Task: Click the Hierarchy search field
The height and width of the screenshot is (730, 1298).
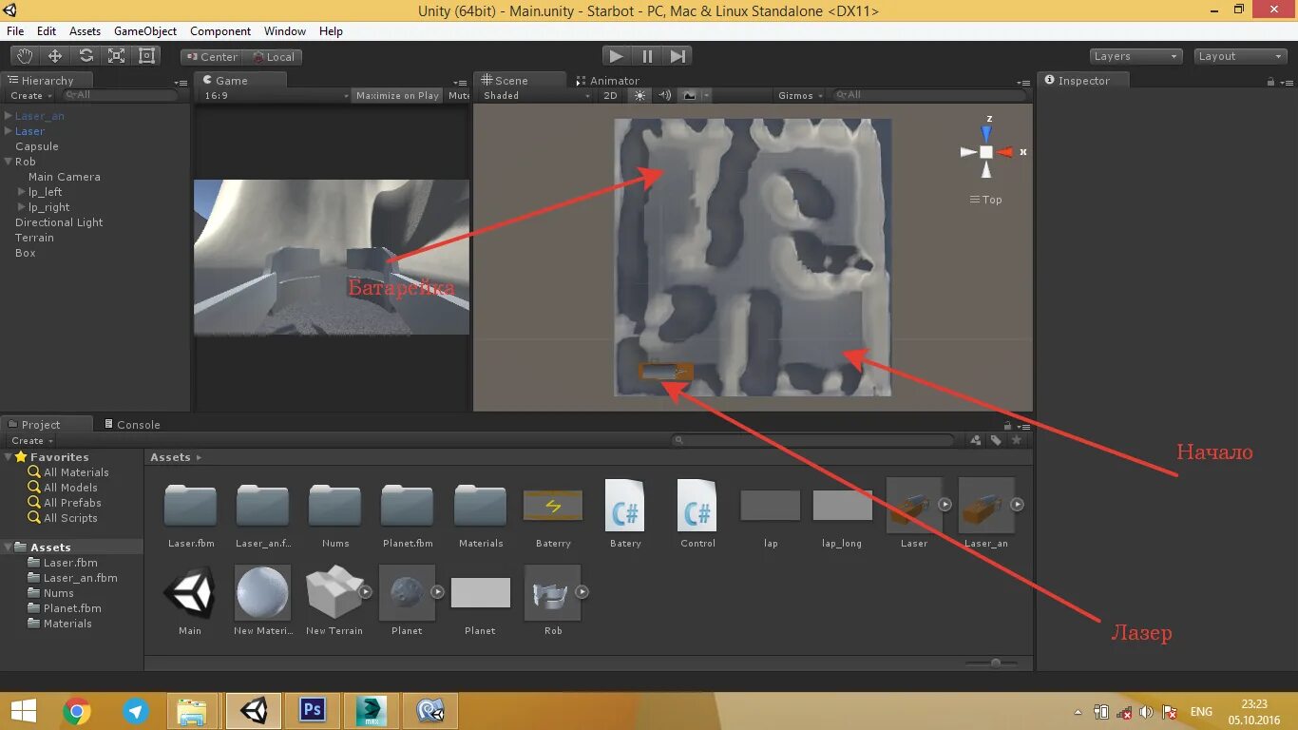Action: coord(123,95)
